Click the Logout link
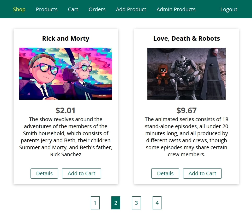The width and height of the screenshot is (252, 218). (229, 9)
